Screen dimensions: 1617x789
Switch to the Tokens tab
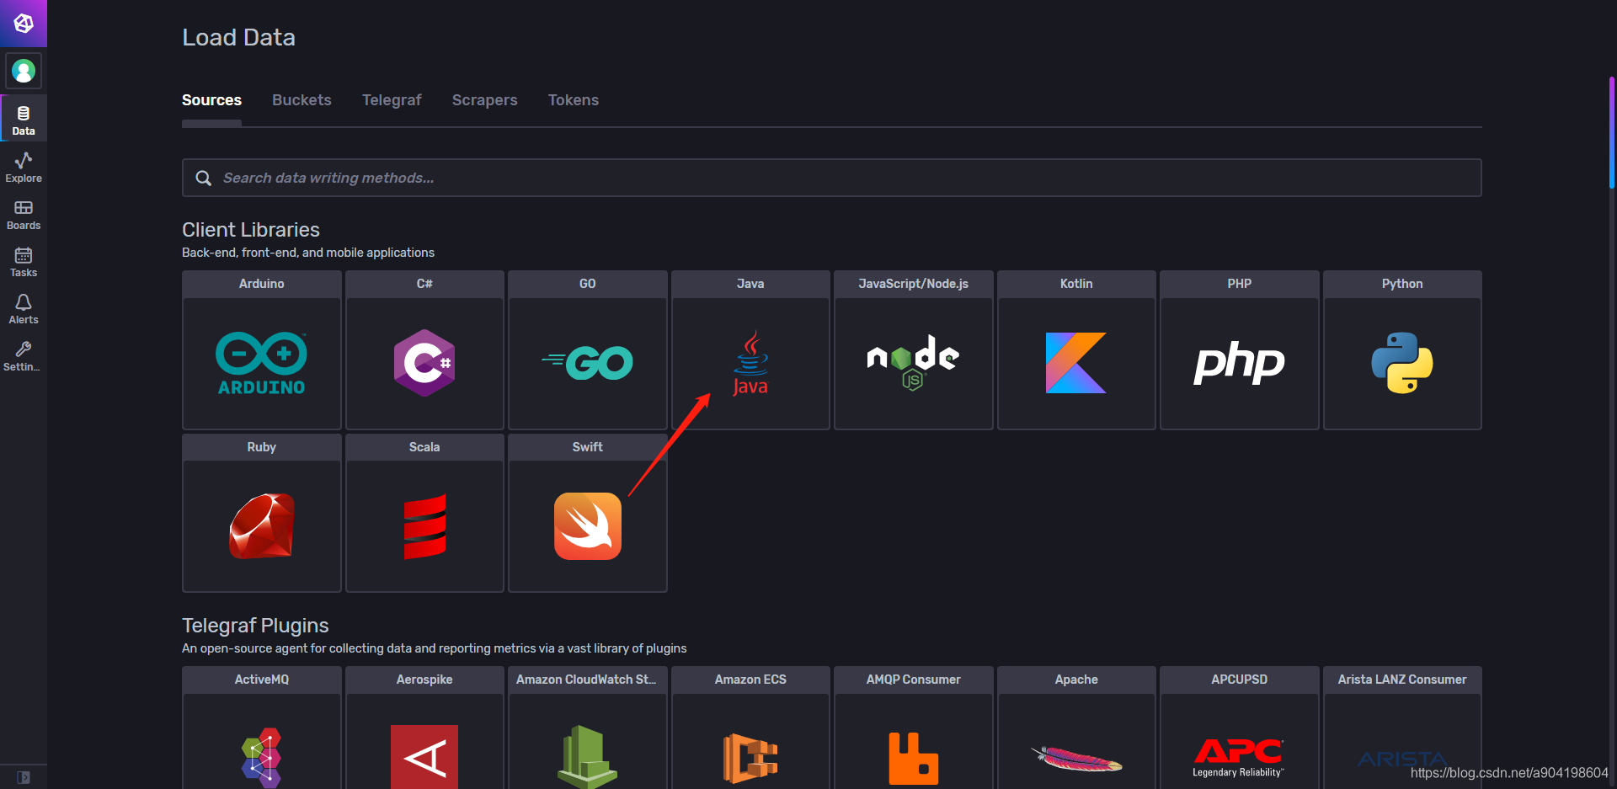[574, 100]
